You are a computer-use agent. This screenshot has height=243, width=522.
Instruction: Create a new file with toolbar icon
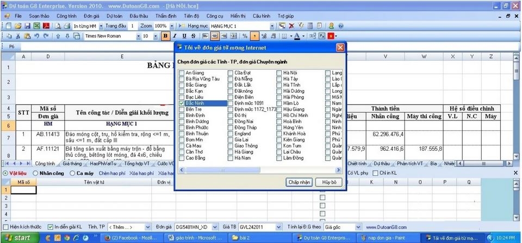tap(8, 26)
